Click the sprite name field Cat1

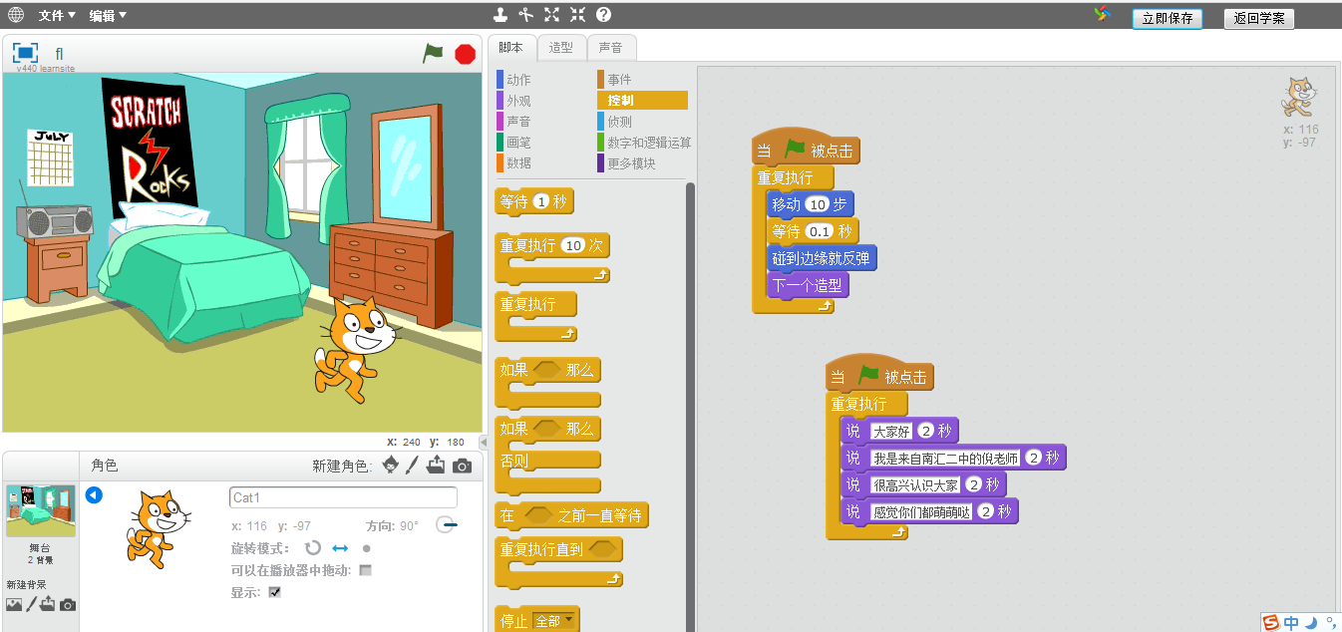(343, 497)
